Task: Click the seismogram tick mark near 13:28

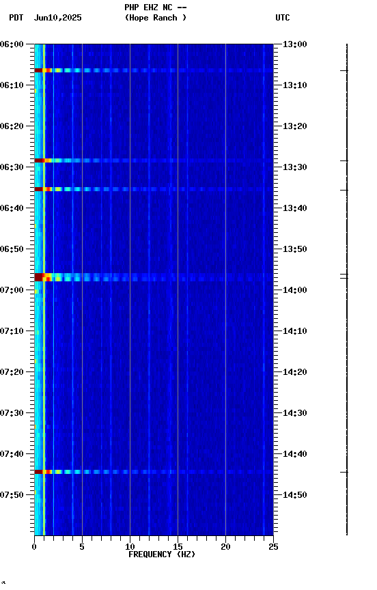Action: 344,161
